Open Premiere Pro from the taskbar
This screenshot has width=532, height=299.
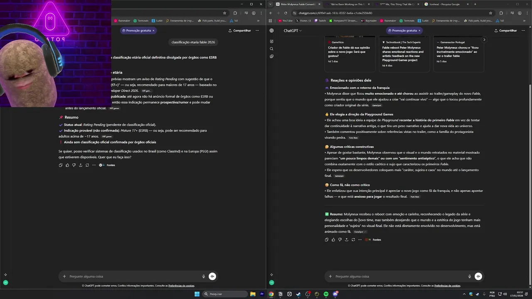point(262,294)
